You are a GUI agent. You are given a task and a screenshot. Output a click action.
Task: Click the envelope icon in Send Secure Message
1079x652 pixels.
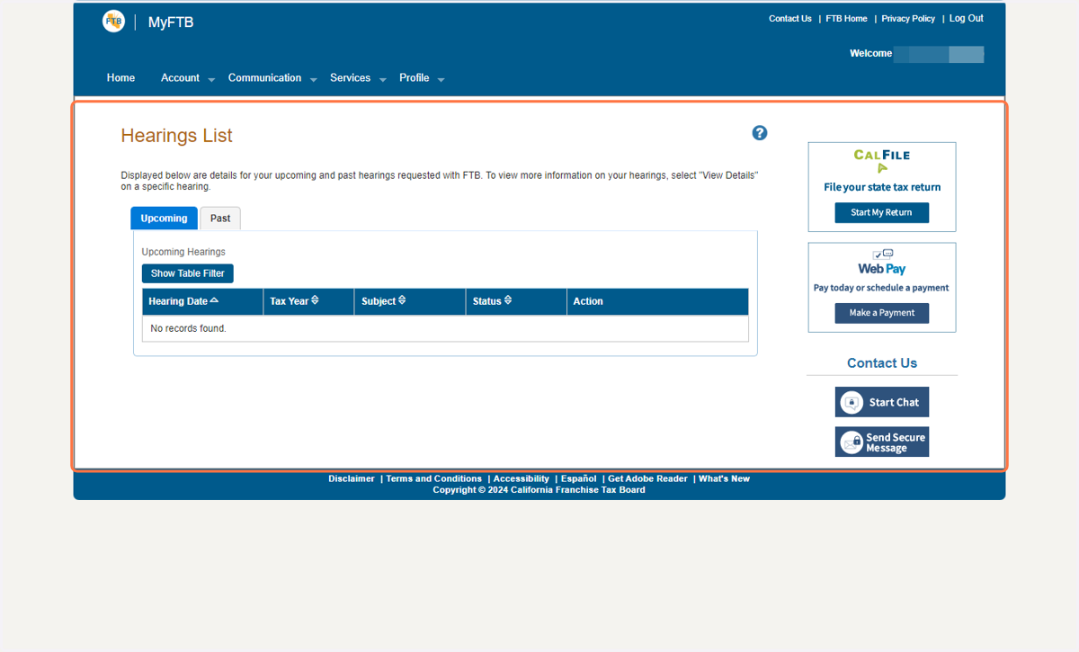coord(852,442)
